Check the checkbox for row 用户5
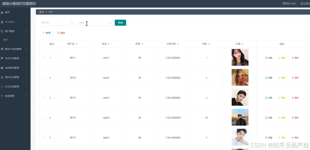 point(43,138)
